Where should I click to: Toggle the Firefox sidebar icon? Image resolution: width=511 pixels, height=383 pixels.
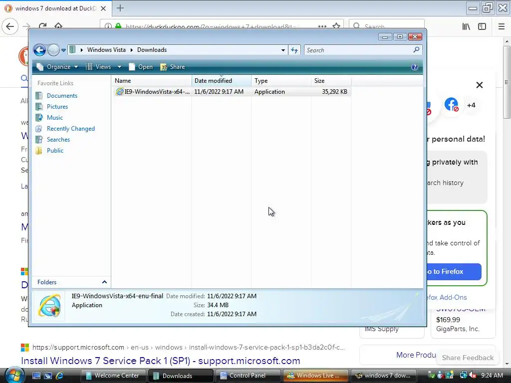click(x=482, y=26)
